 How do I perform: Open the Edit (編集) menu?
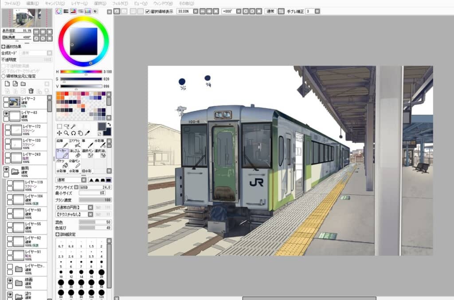[32, 4]
